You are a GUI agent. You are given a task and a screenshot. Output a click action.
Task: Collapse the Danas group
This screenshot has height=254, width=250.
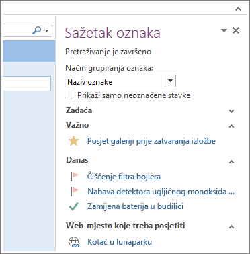[232, 161]
